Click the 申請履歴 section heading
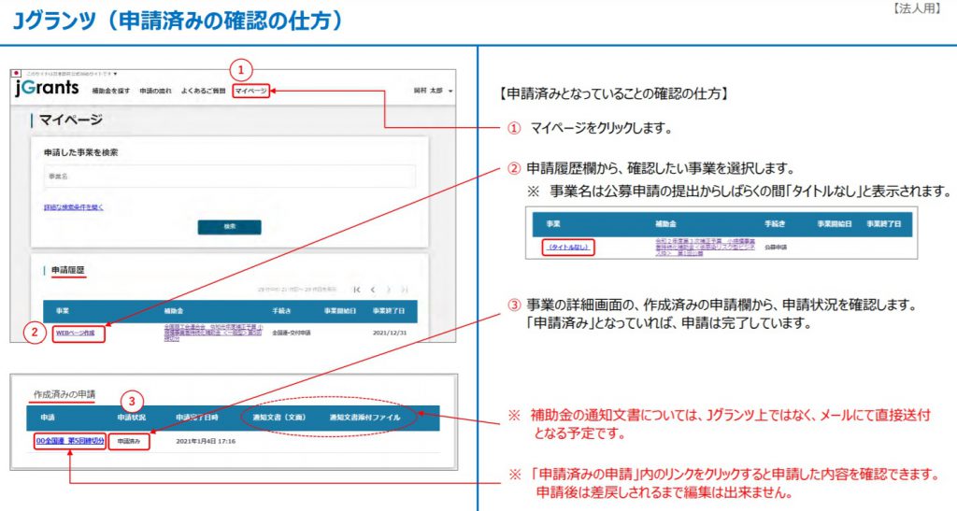This screenshot has width=957, height=511. click(67, 270)
